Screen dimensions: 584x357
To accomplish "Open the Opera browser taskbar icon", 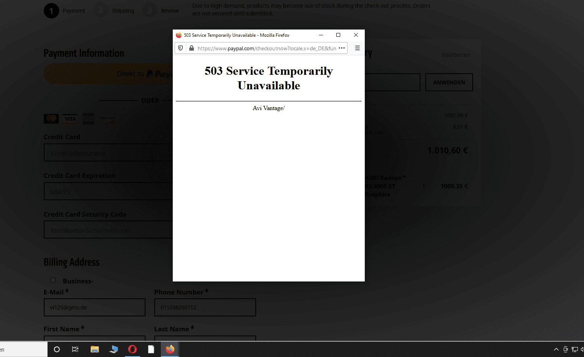I will (132, 349).
